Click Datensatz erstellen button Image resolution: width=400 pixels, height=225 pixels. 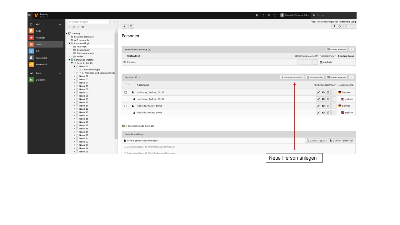point(292,77)
